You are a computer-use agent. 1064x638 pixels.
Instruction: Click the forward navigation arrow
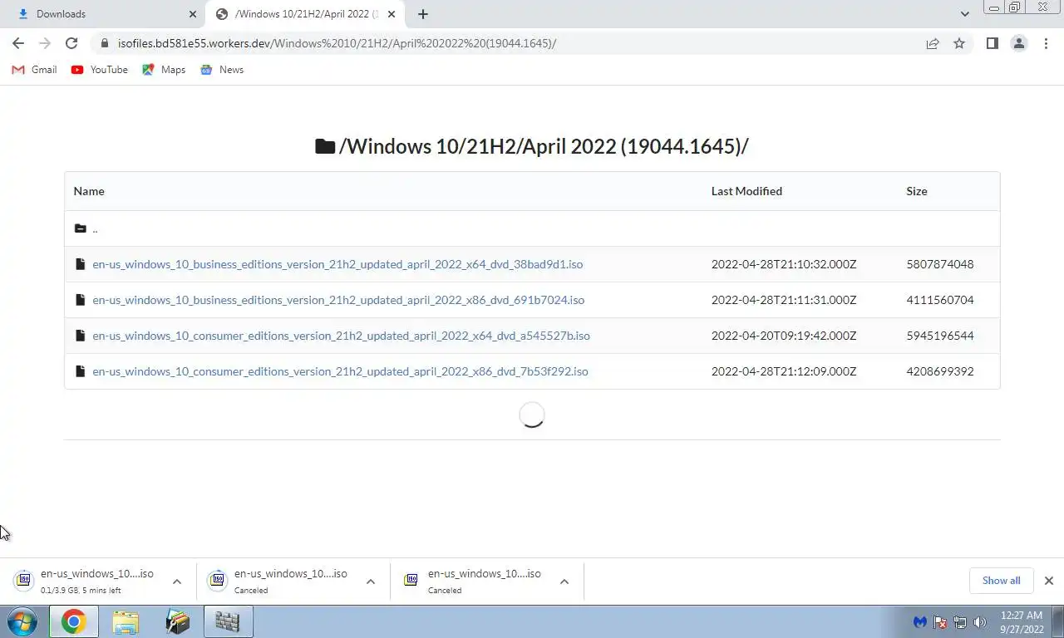coord(45,43)
